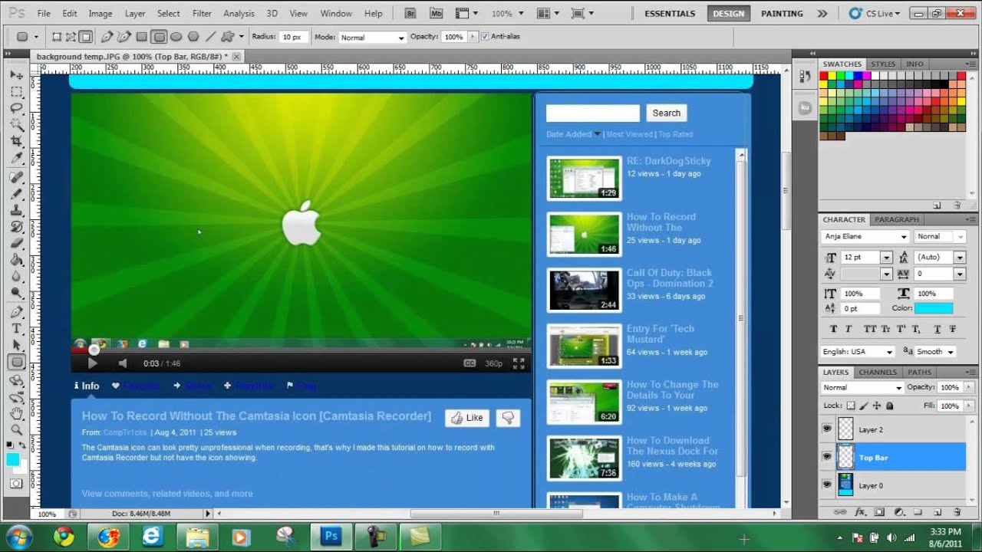Open the Layer menu

[135, 14]
